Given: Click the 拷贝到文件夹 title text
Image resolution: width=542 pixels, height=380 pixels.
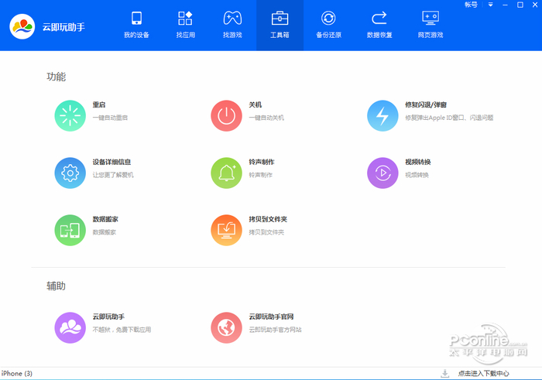Looking at the screenshot, I should click(x=268, y=219).
